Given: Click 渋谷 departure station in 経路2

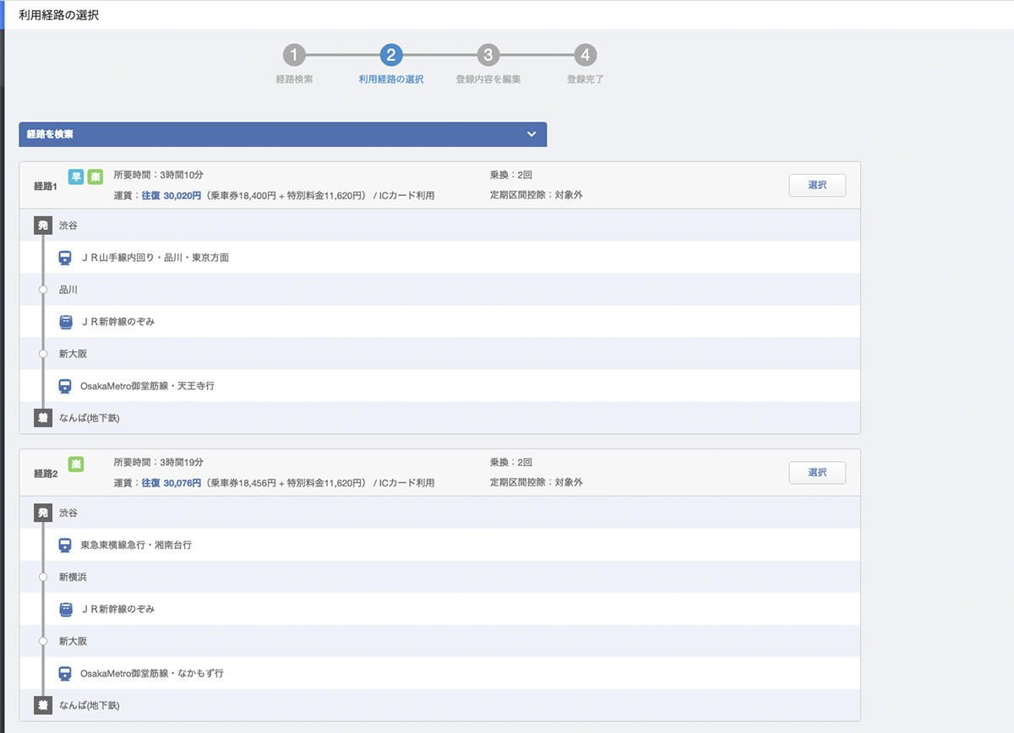Looking at the screenshot, I should tap(68, 513).
